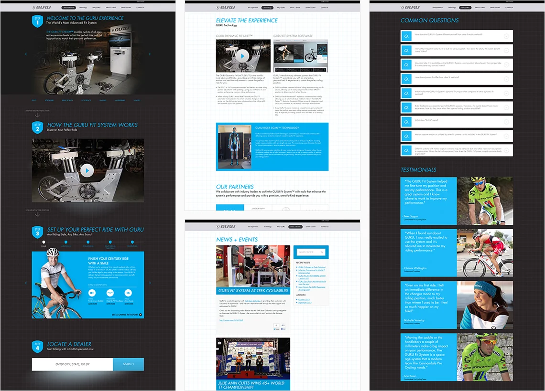Open Julie Ann Cutts championship photo
This screenshot has height=391, width=545.
(x=253, y=359)
